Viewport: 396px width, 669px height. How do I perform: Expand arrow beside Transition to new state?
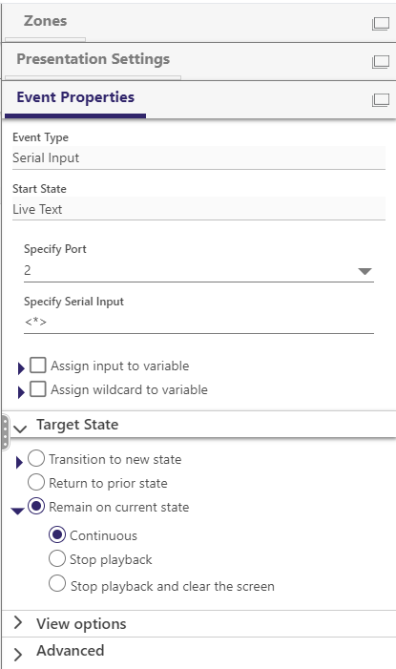tap(19, 462)
